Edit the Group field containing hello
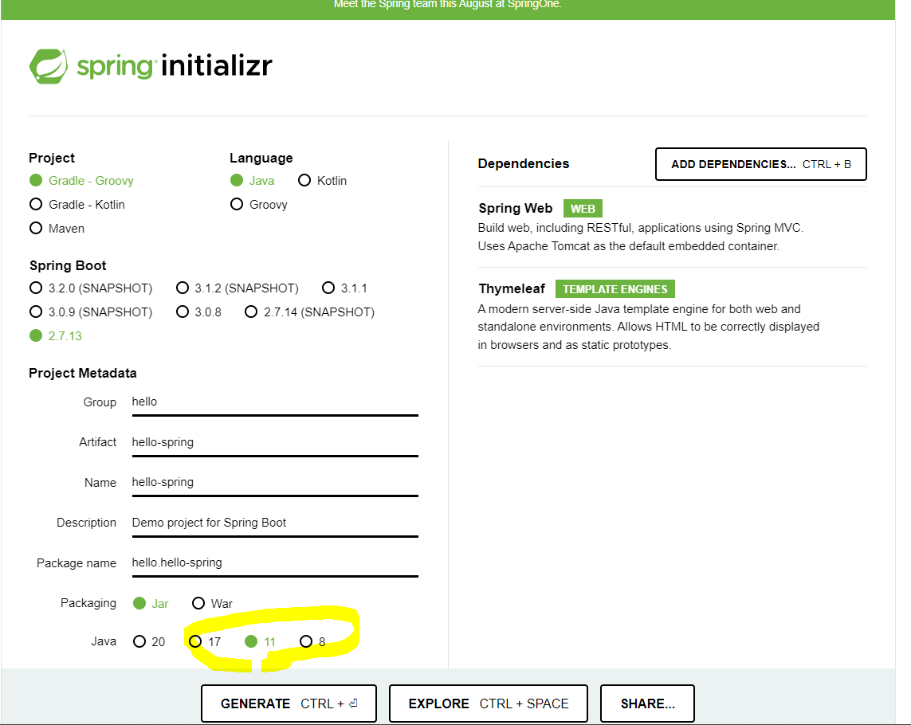The width and height of the screenshot is (911, 725). click(275, 402)
